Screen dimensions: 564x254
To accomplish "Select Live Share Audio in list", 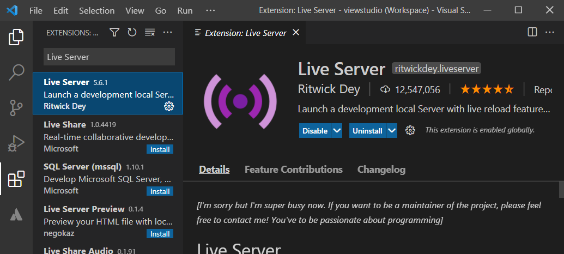I will (x=108, y=248).
